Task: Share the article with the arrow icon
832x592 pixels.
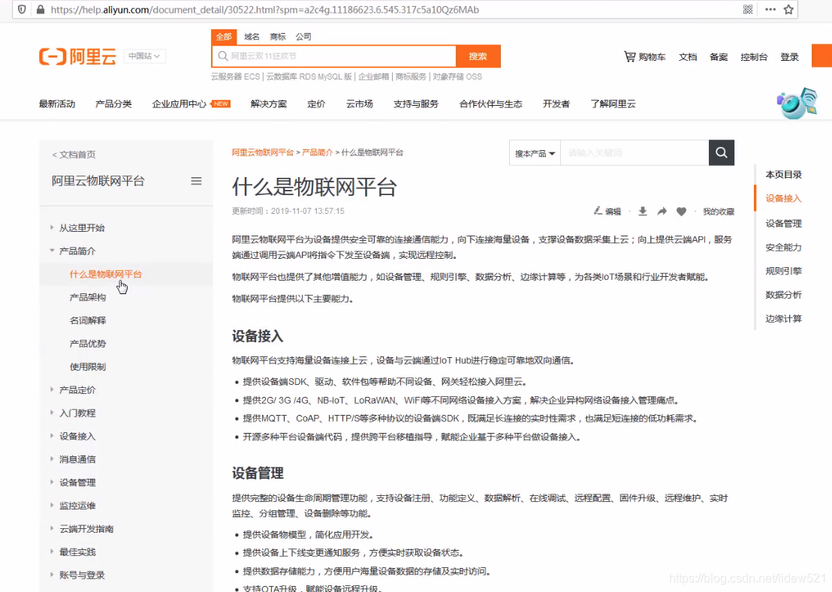Action: click(x=662, y=211)
